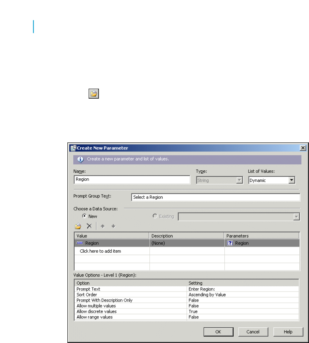Viewport: 309px width, 343px height.
Task: Click the (None) description cell
Action: pos(187,243)
